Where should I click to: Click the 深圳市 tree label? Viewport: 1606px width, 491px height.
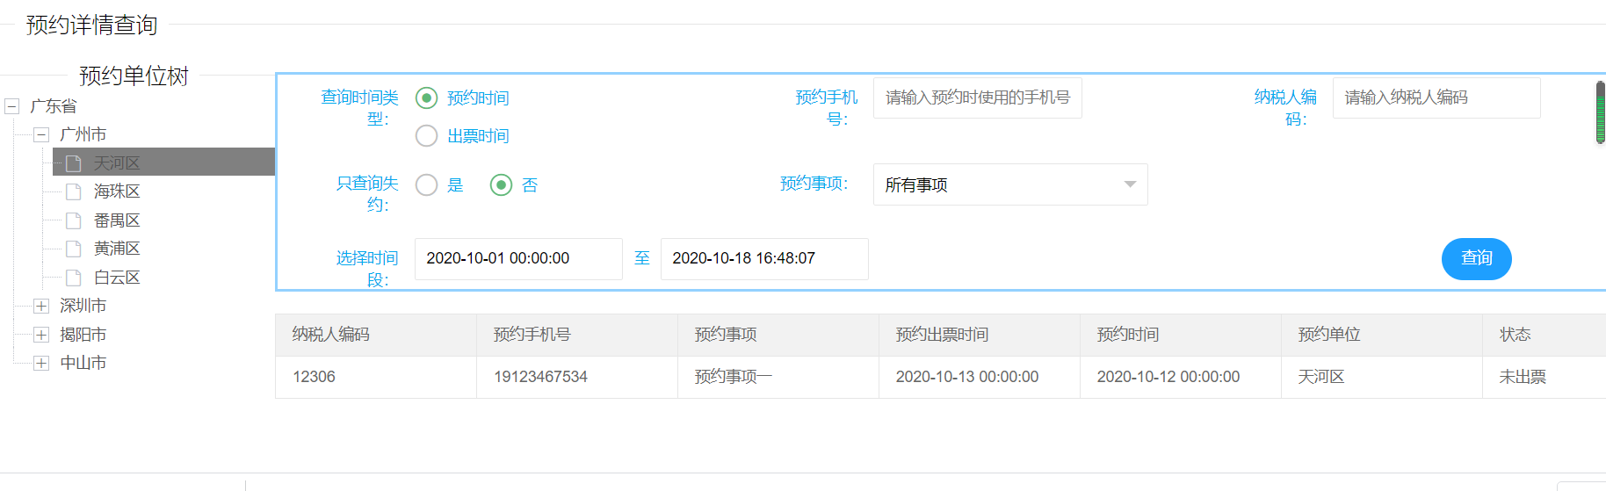click(83, 306)
